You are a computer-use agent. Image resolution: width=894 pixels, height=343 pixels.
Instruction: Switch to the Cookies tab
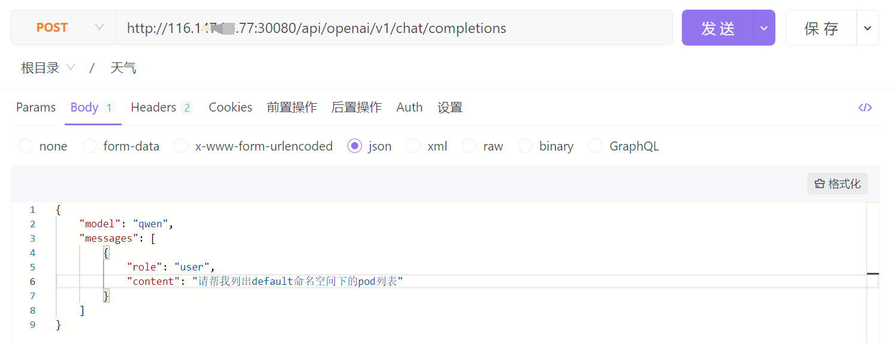coord(230,107)
